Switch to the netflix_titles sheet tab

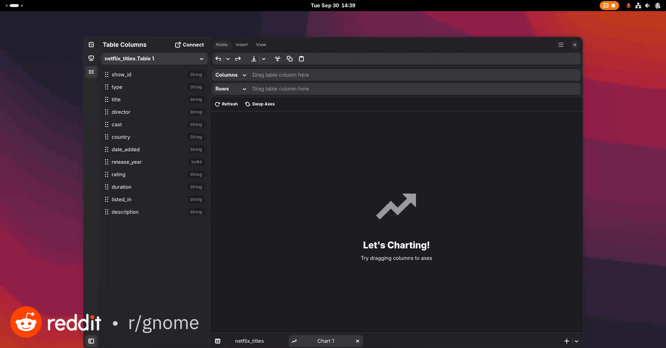click(249, 341)
